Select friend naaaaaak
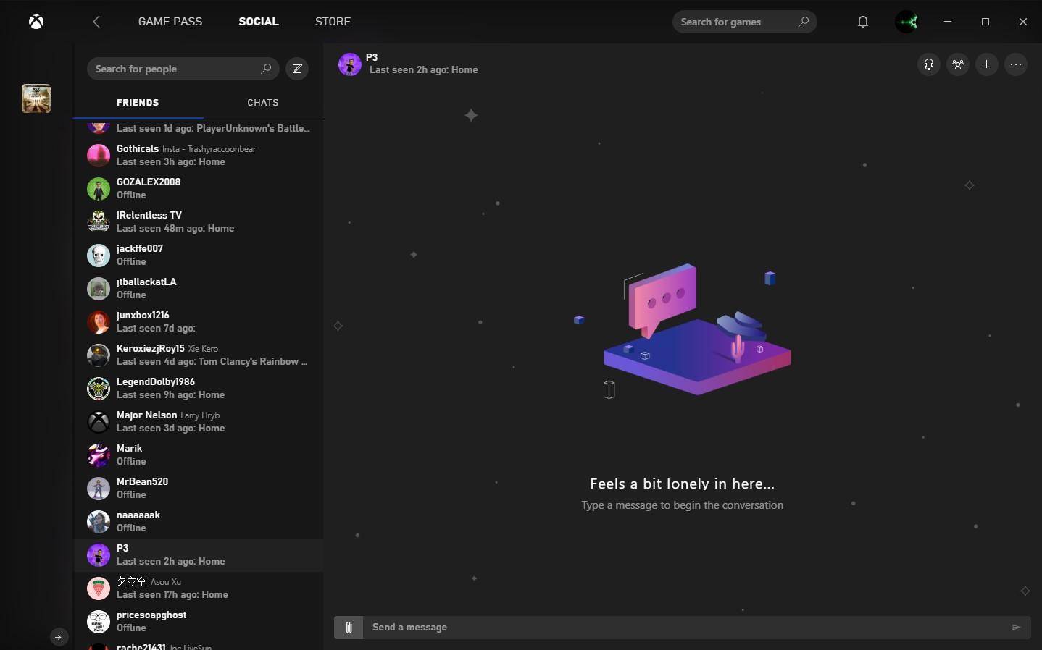The image size is (1042, 650). [199, 521]
